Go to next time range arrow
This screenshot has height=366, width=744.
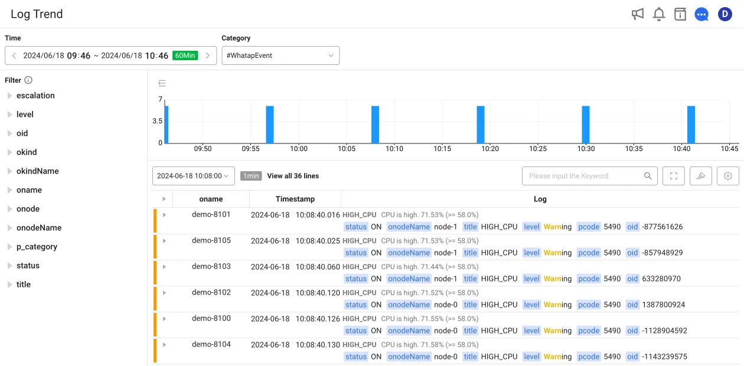click(207, 55)
